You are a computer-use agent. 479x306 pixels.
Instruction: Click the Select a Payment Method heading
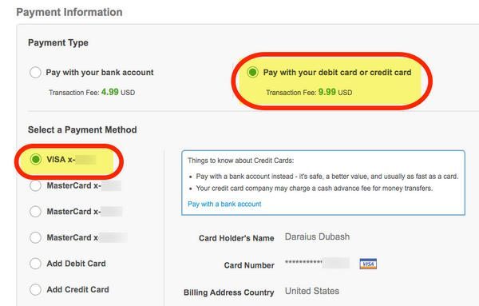(82, 129)
